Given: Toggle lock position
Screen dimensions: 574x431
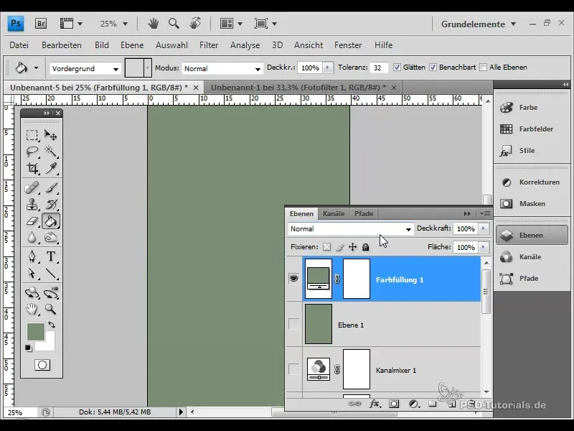Looking at the screenshot, I should pos(352,247).
